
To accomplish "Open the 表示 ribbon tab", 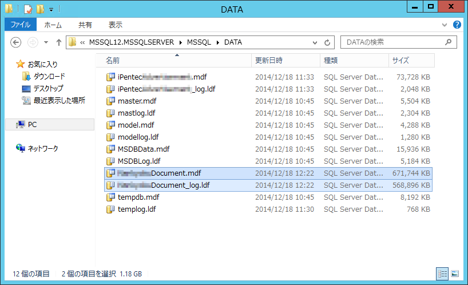I will [115, 25].
